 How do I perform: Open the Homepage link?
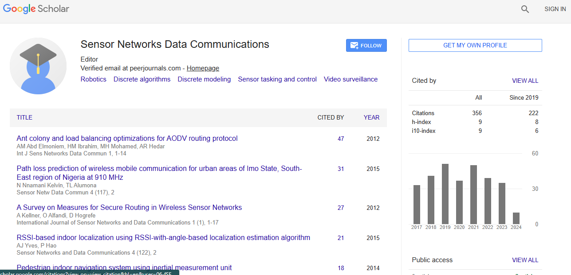pyautogui.click(x=203, y=68)
